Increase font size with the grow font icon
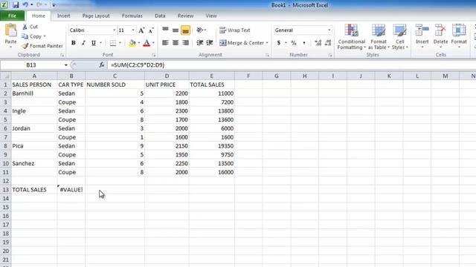This screenshot has height=267, width=476. click(x=141, y=30)
